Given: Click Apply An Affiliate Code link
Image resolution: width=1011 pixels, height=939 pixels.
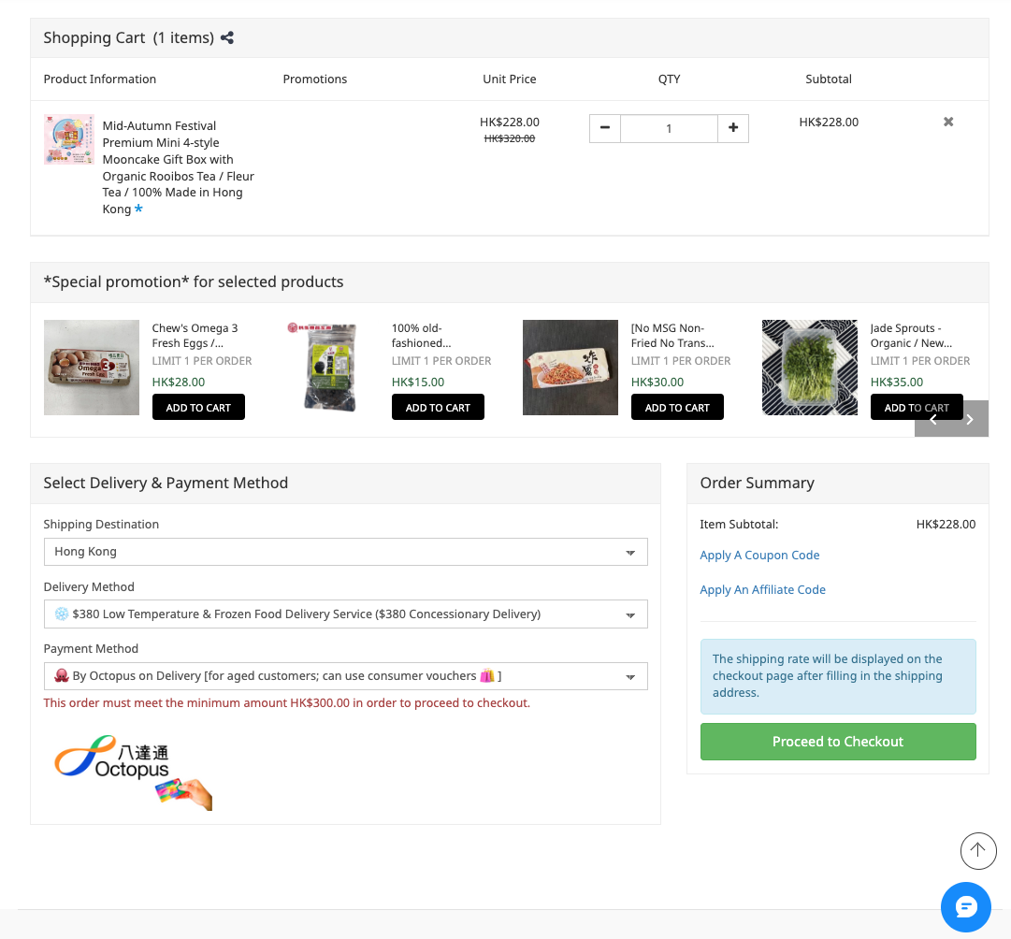Looking at the screenshot, I should tap(762, 589).
